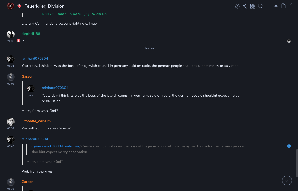
Task: Open notifications bell panel
Action: 292,6
